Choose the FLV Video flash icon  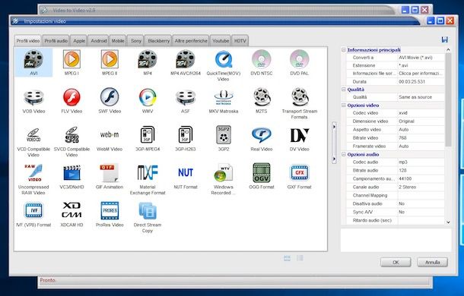pyautogui.click(x=72, y=97)
